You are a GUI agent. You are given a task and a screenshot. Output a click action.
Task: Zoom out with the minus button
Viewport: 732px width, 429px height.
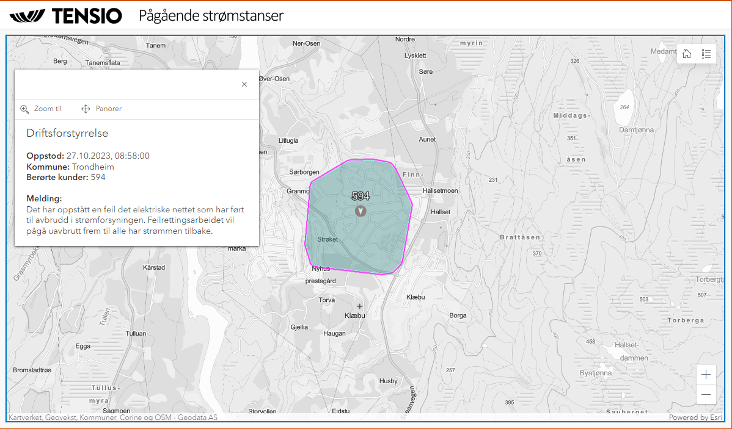[706, 394]
